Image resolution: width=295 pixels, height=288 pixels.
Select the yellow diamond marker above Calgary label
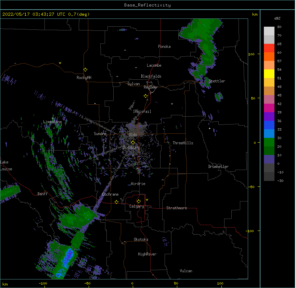pos(139,201)
